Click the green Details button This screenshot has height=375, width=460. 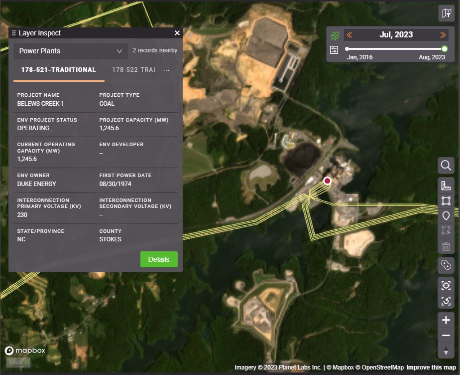(159, 259)
